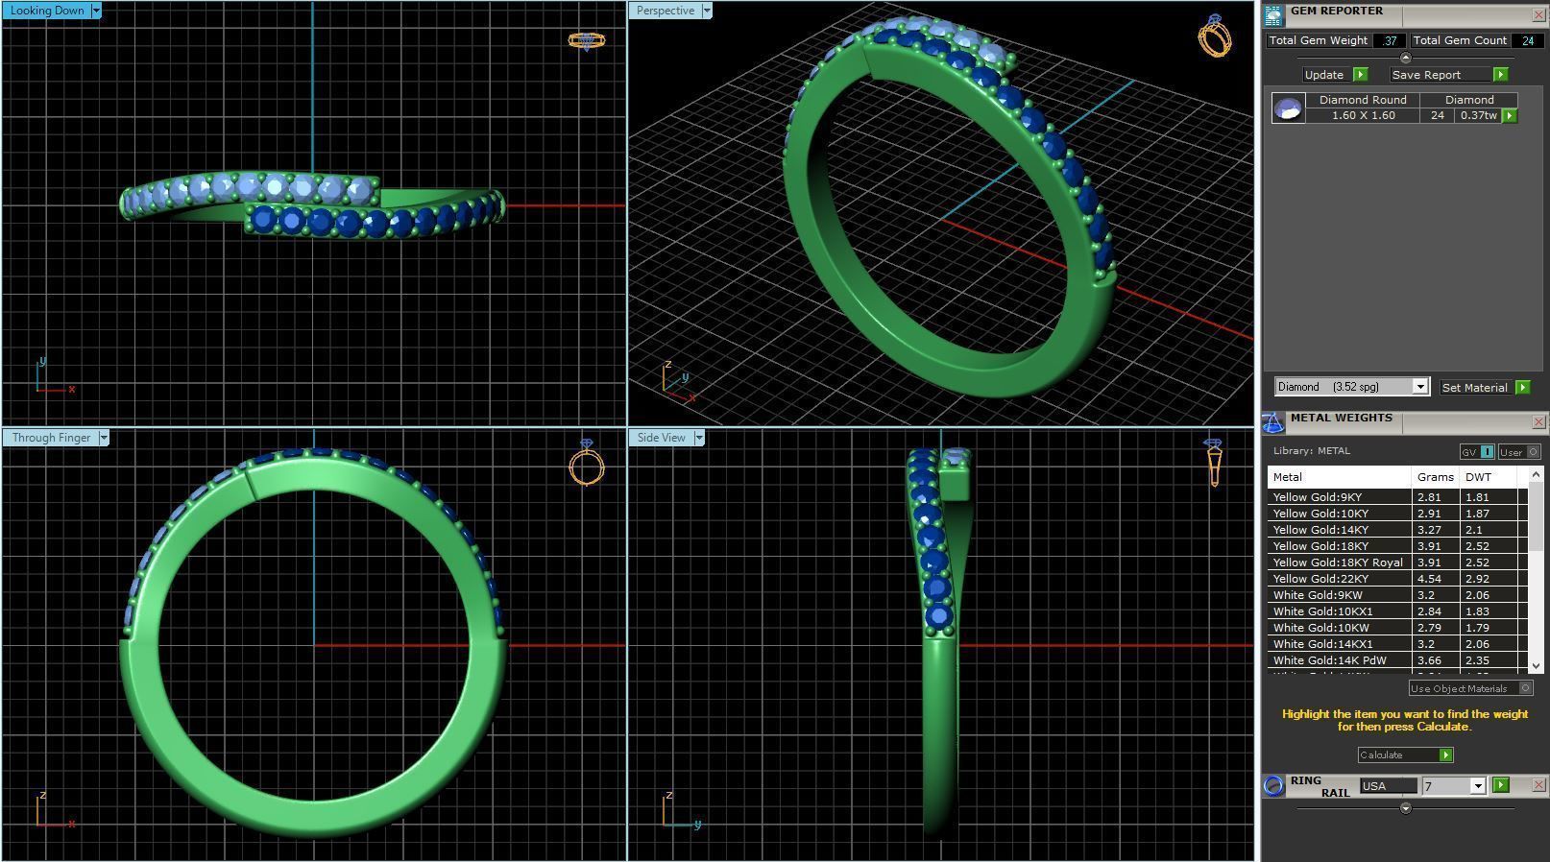Close the Metal Weights panel
The height and width of the screenshot is (862, 1550).
click(x=1538, y=422)
